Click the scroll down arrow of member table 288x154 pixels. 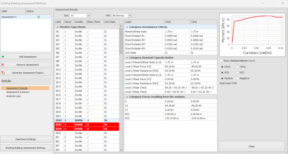pos(121,150)
